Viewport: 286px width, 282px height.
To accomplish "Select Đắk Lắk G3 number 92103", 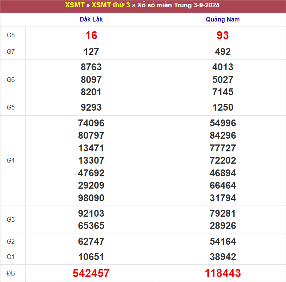I will click(91, 214).
